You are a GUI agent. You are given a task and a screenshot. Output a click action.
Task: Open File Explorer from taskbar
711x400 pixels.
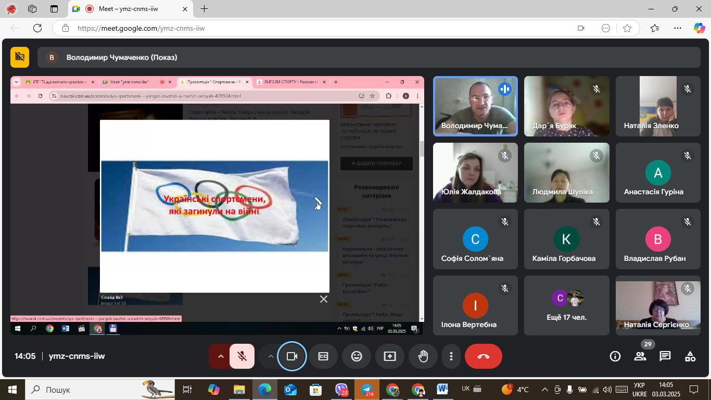tap(239, 390)
